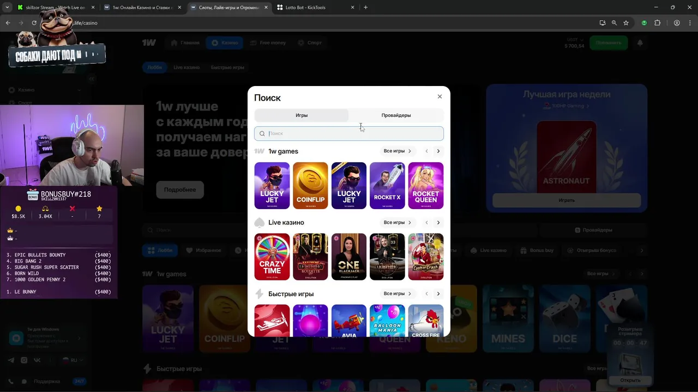698x392 pixels.
Task: Open Все игры for Быстрые игры
Action: (x=397, y=293)
